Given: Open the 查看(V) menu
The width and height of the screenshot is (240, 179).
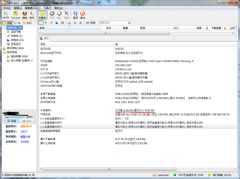Looking at the screenshot, I should tap(18, 8).
